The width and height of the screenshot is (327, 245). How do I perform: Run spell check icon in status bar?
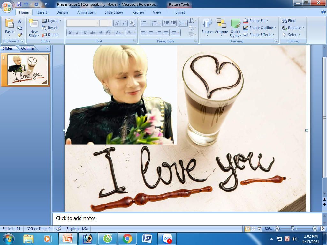coord(59,228)
